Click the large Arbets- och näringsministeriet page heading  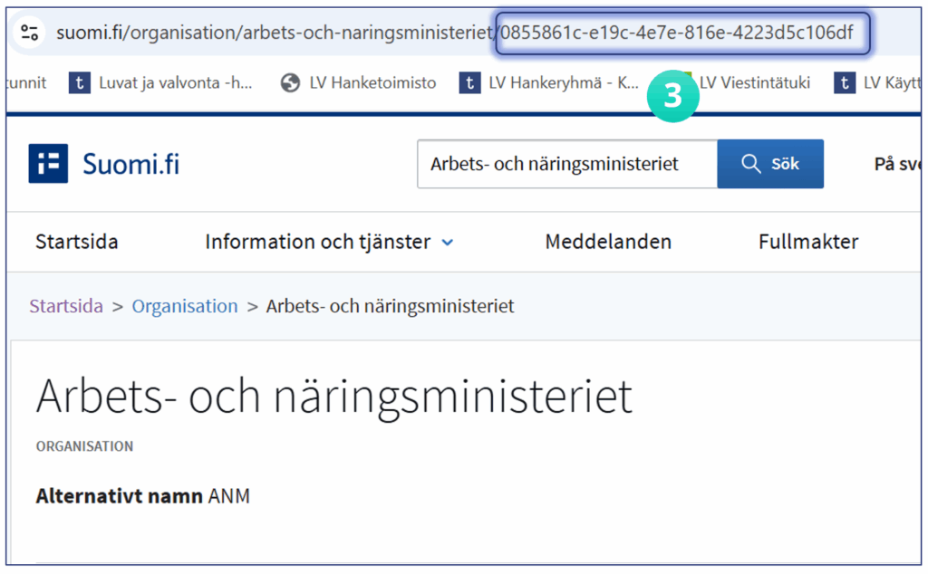tap(333, 396)
